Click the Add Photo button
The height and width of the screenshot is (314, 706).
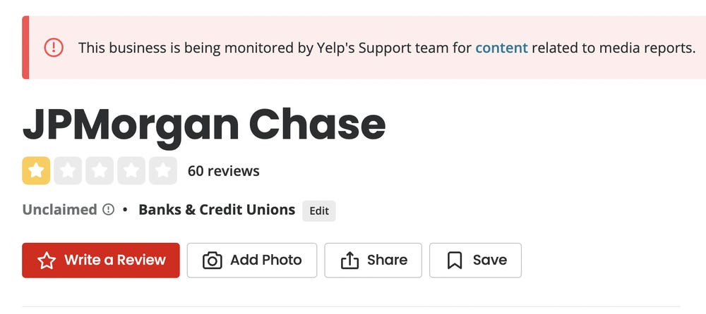[x=252, y=260]
